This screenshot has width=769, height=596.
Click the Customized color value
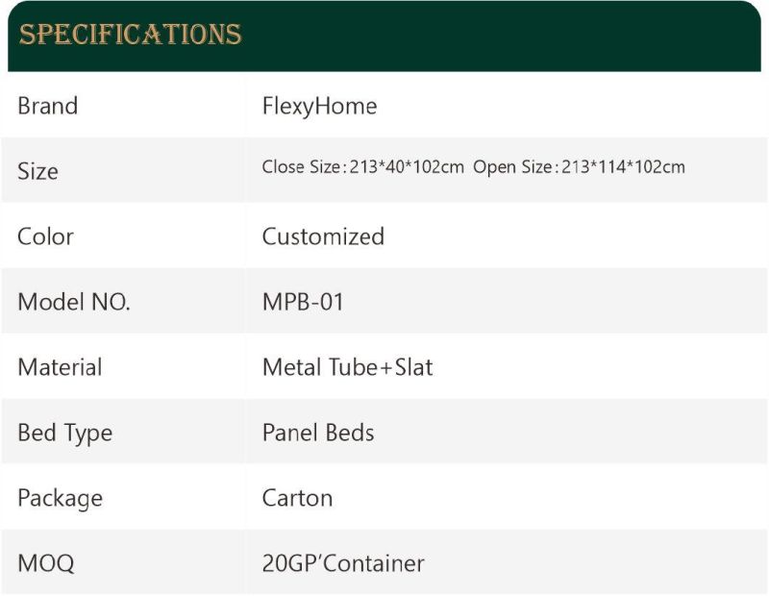323,236
